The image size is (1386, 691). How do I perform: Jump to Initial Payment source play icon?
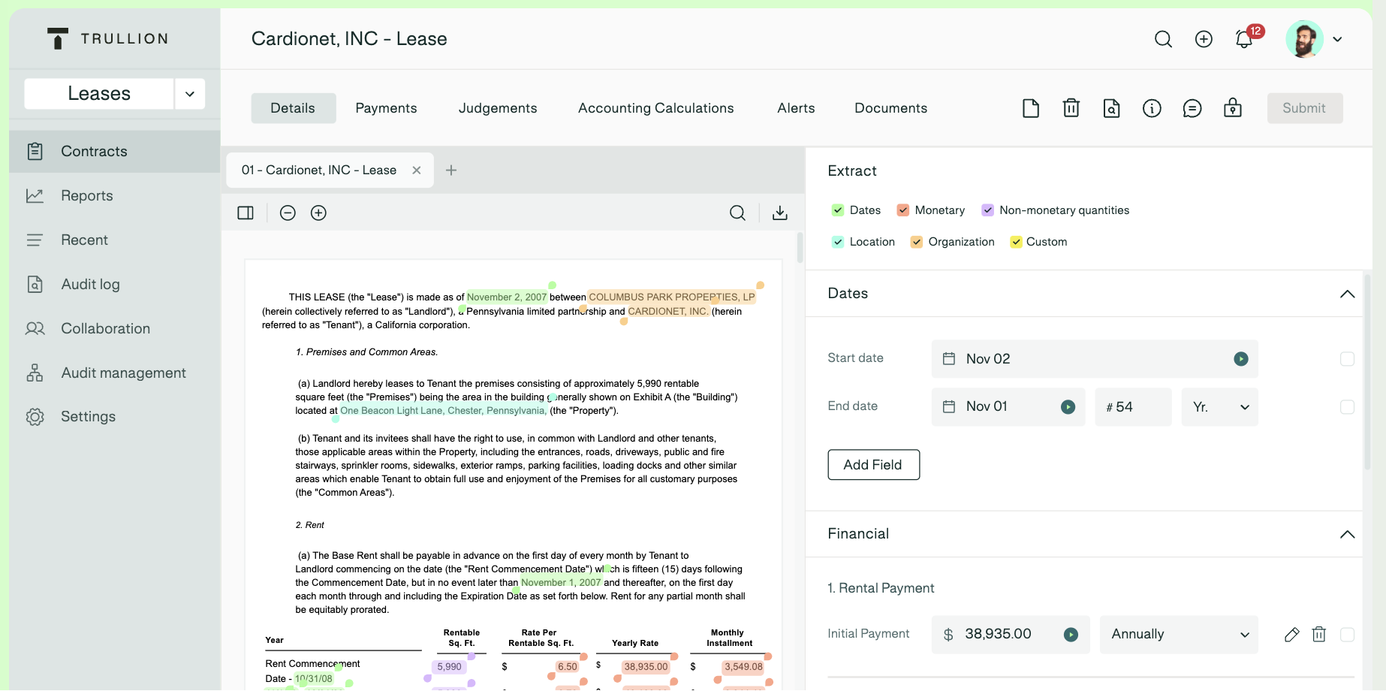pyautogui.click(x=1071, y=635)
